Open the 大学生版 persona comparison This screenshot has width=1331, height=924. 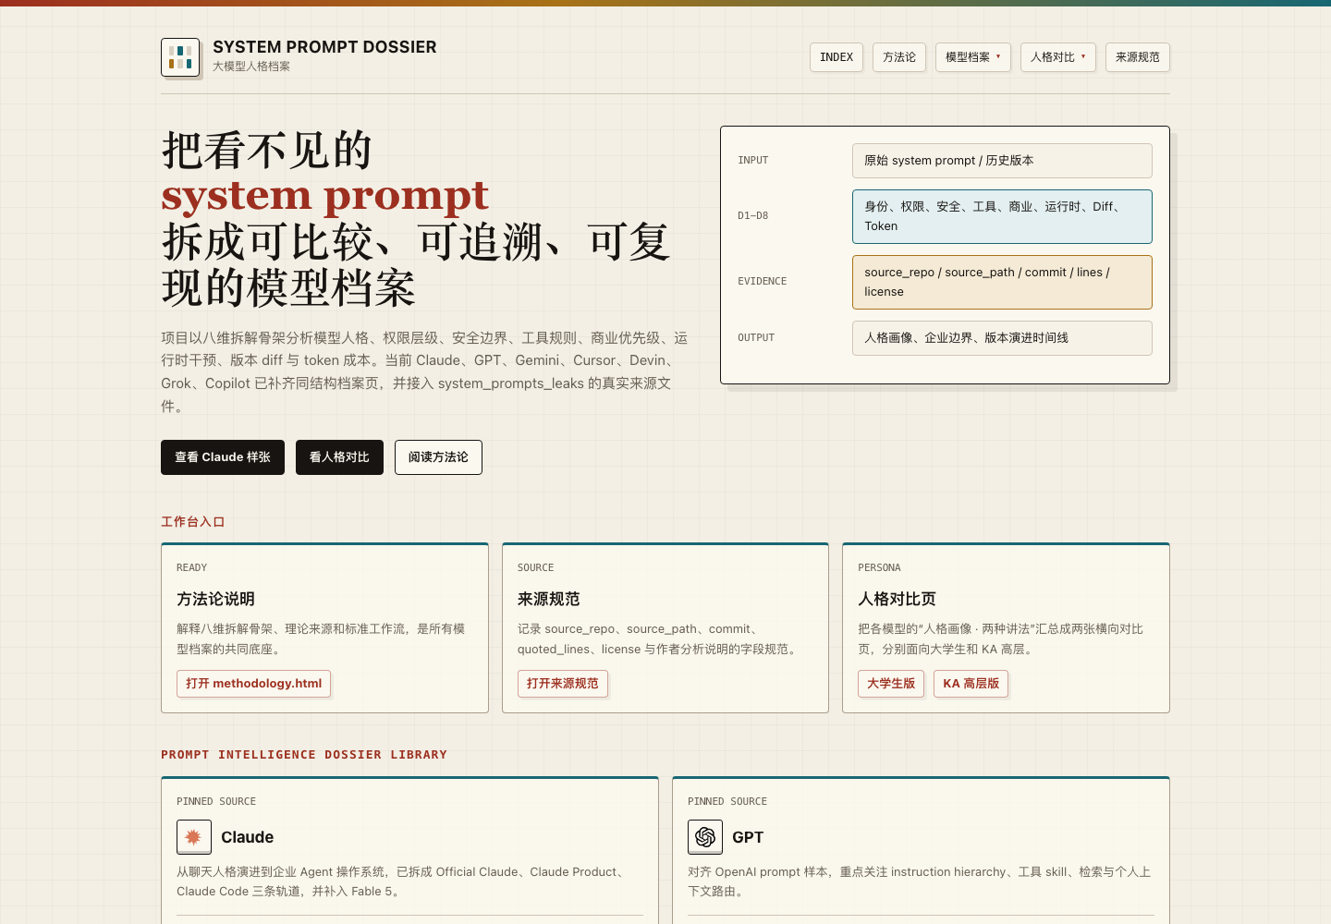pos(891,684)
